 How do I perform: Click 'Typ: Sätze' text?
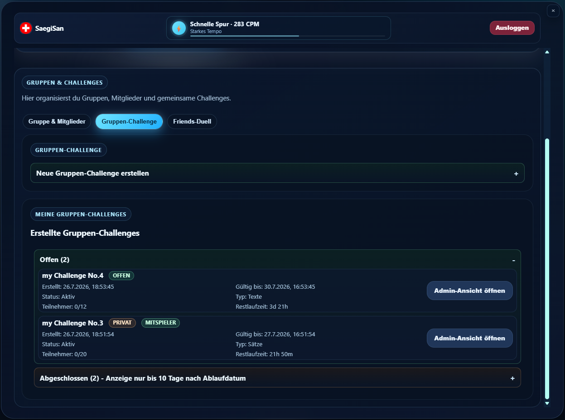click(249, 344)
